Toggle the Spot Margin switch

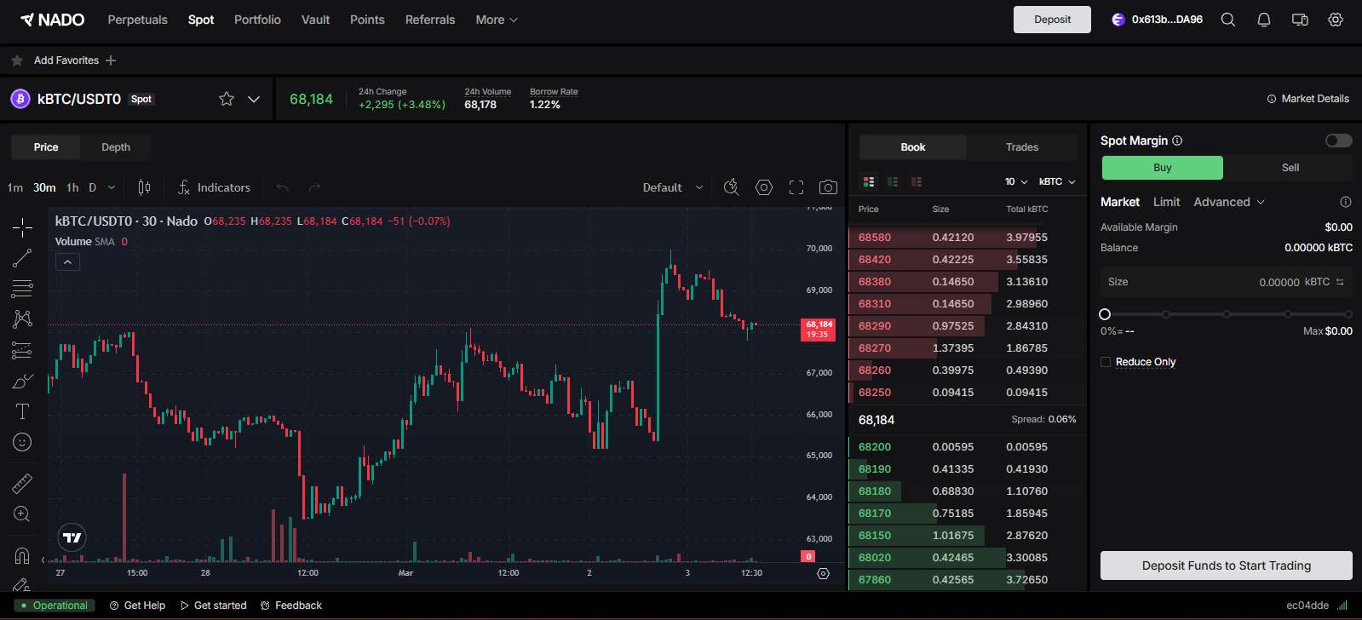[x=1338, y=141]
